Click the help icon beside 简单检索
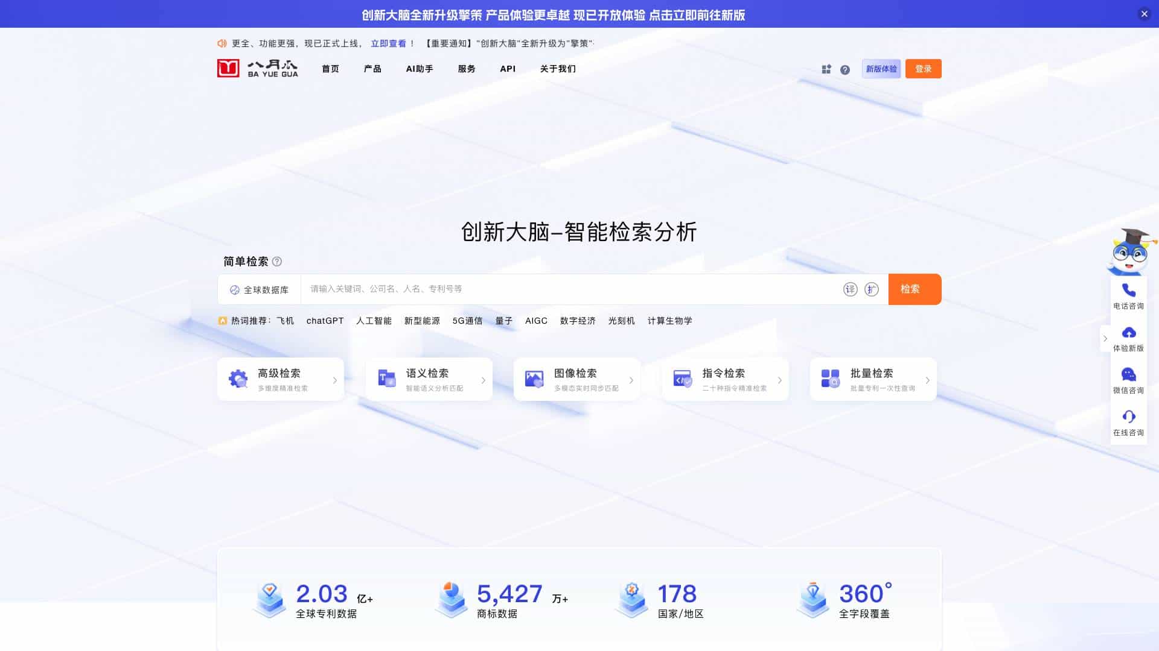Image resolution: width=1159 pixels, height=651 pixels. click(x=277, y=262)
